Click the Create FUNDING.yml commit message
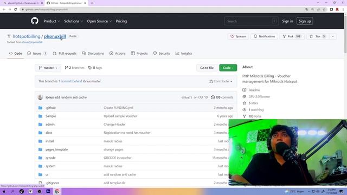This screenshot has width=347, height=195. point(118,108)
